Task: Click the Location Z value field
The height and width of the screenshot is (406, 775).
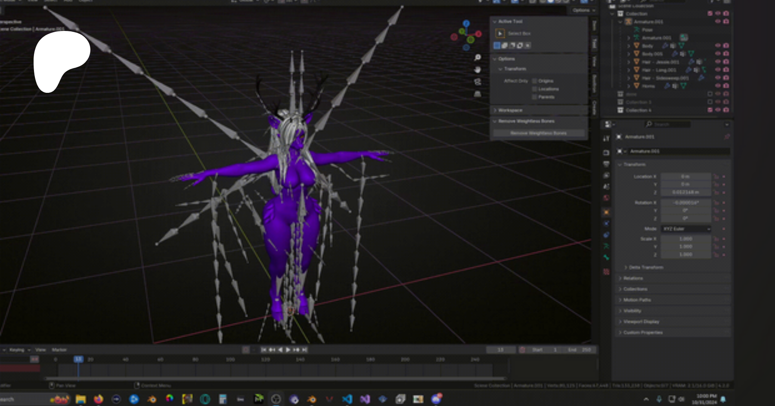Action: 685,192
